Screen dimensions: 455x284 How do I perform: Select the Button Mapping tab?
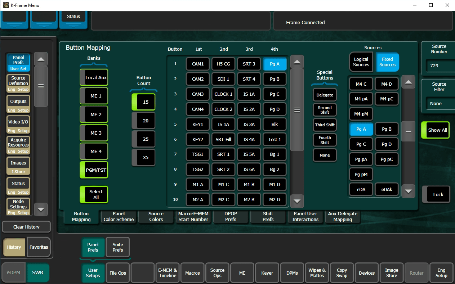pos(81,217)
